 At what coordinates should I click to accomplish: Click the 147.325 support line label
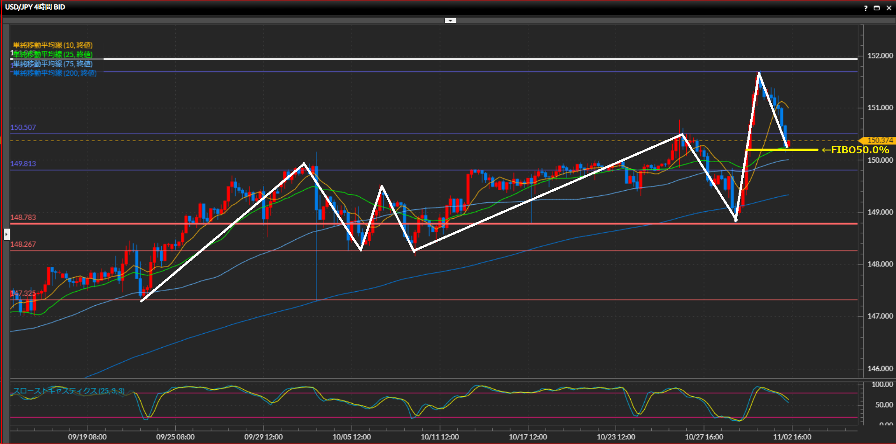pyautogui.click(x=23, y=294)
